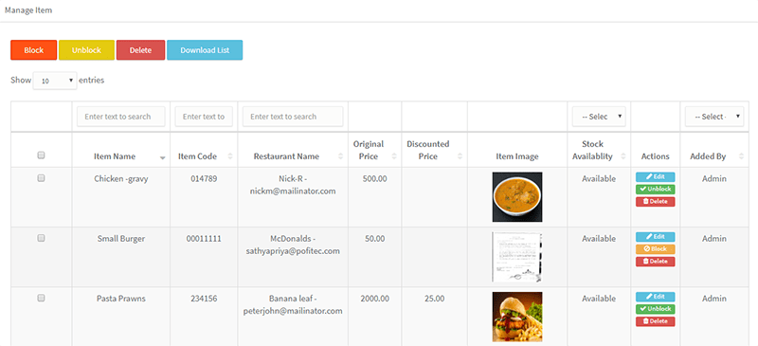Click the Item Image column header

click(517, 156)
